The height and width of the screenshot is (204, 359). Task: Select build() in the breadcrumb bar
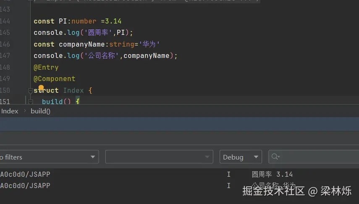(41, 111)
